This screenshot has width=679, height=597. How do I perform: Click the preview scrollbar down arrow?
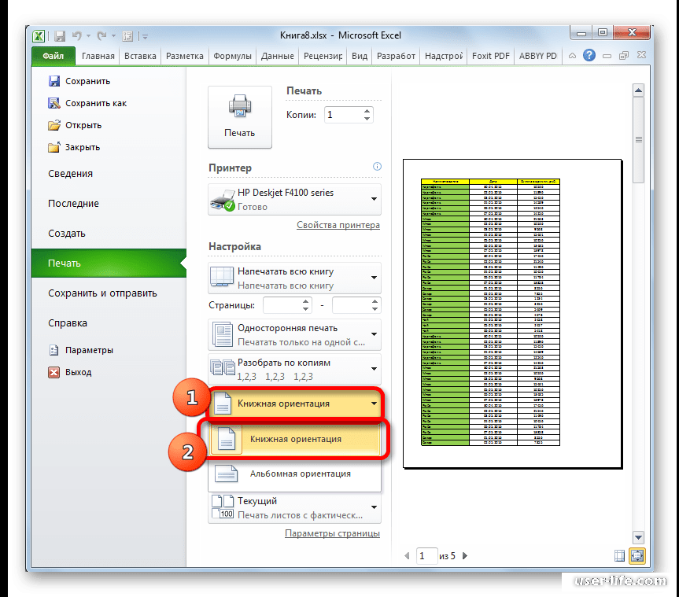click(638, 537)
